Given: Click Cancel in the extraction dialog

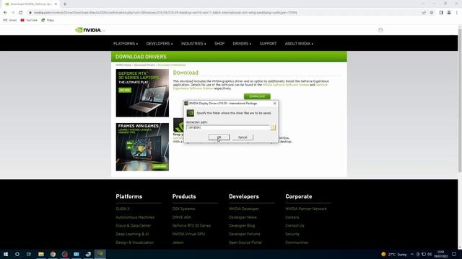Looking at the screenshot, I should click(243, 137).
